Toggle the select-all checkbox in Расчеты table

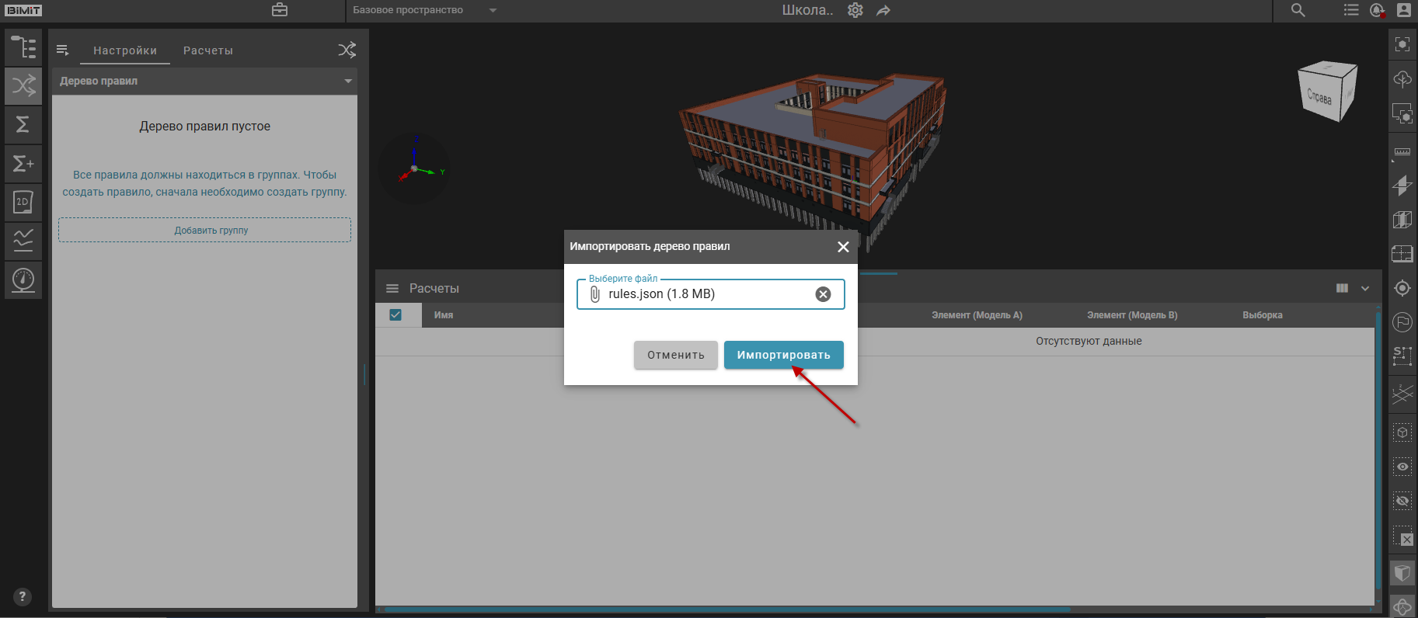(x=395, y=314)
